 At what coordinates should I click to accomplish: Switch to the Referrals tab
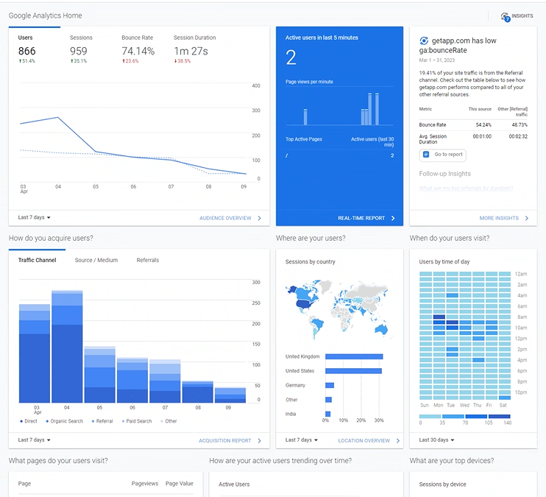click(148, 260)
